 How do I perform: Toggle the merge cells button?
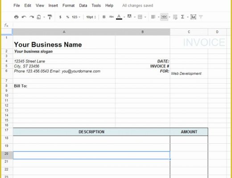click(164, 17)
